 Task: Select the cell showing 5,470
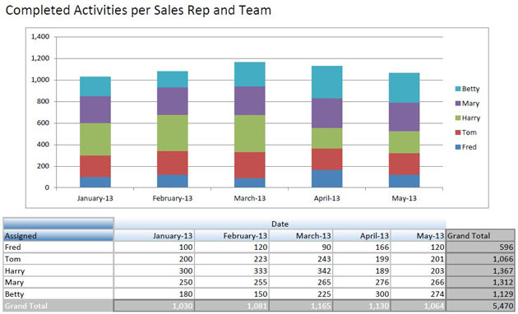pyautogui.click(x=480, y=306)
